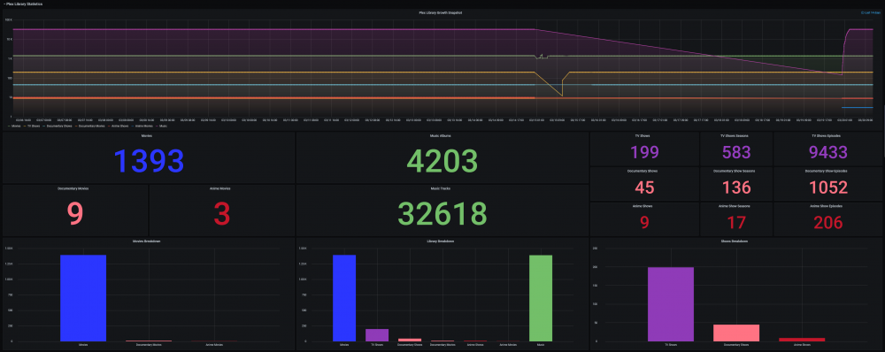Click the 9433 TV show episodes value
This screenshot has width=885, height=352.
tap(828, 152)
